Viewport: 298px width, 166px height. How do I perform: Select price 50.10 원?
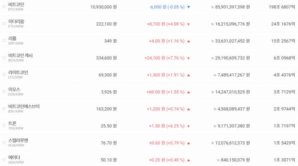coord(109,160)
